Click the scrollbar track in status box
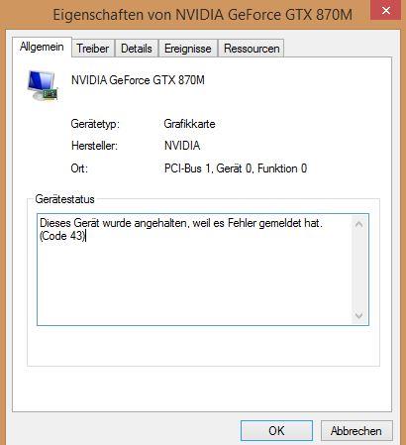The width and height of the screenshot is (406, 445). coord(359,271)
